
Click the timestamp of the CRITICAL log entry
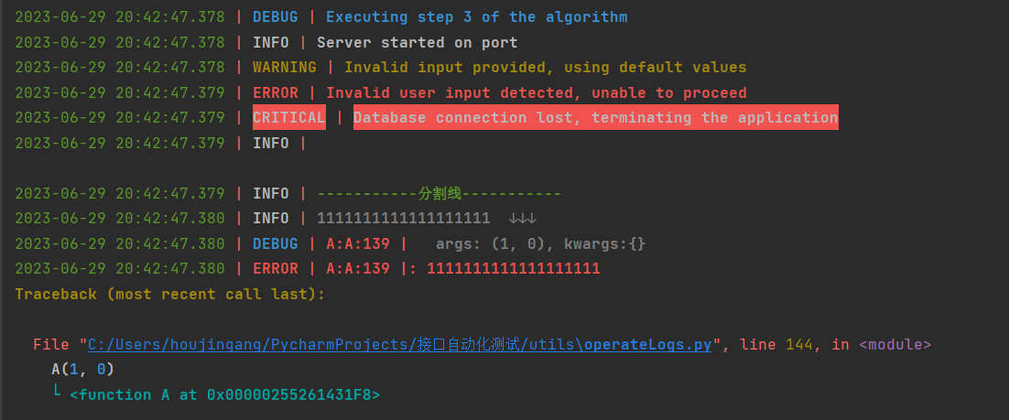(119, 118)
